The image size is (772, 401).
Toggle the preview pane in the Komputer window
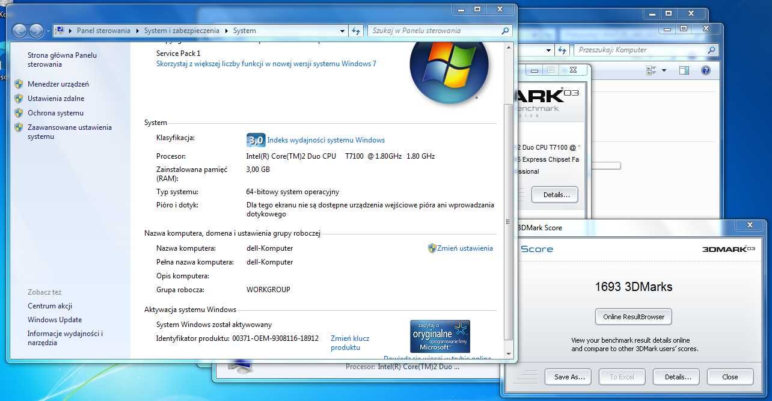(x=684, y=70)
